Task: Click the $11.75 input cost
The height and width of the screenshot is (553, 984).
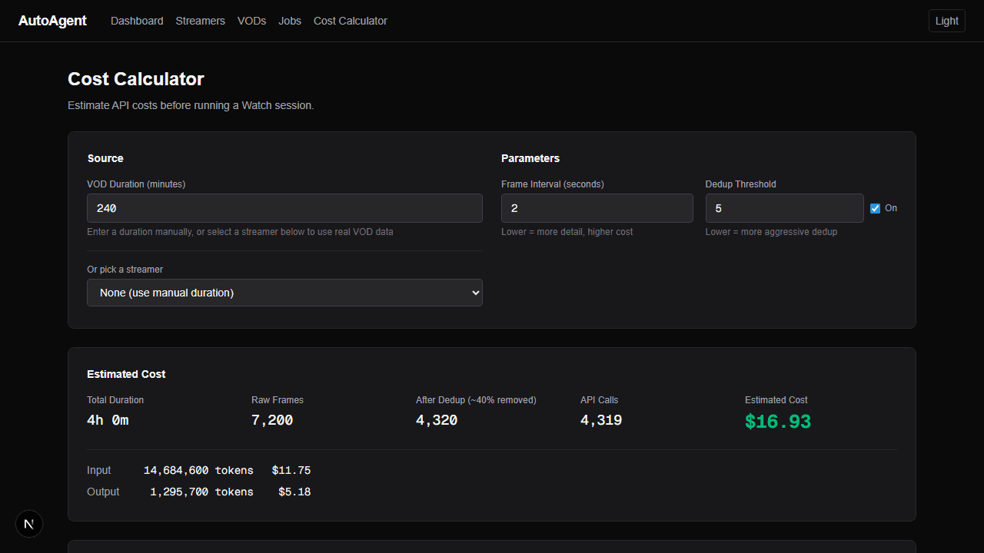Action: [291, 470]
